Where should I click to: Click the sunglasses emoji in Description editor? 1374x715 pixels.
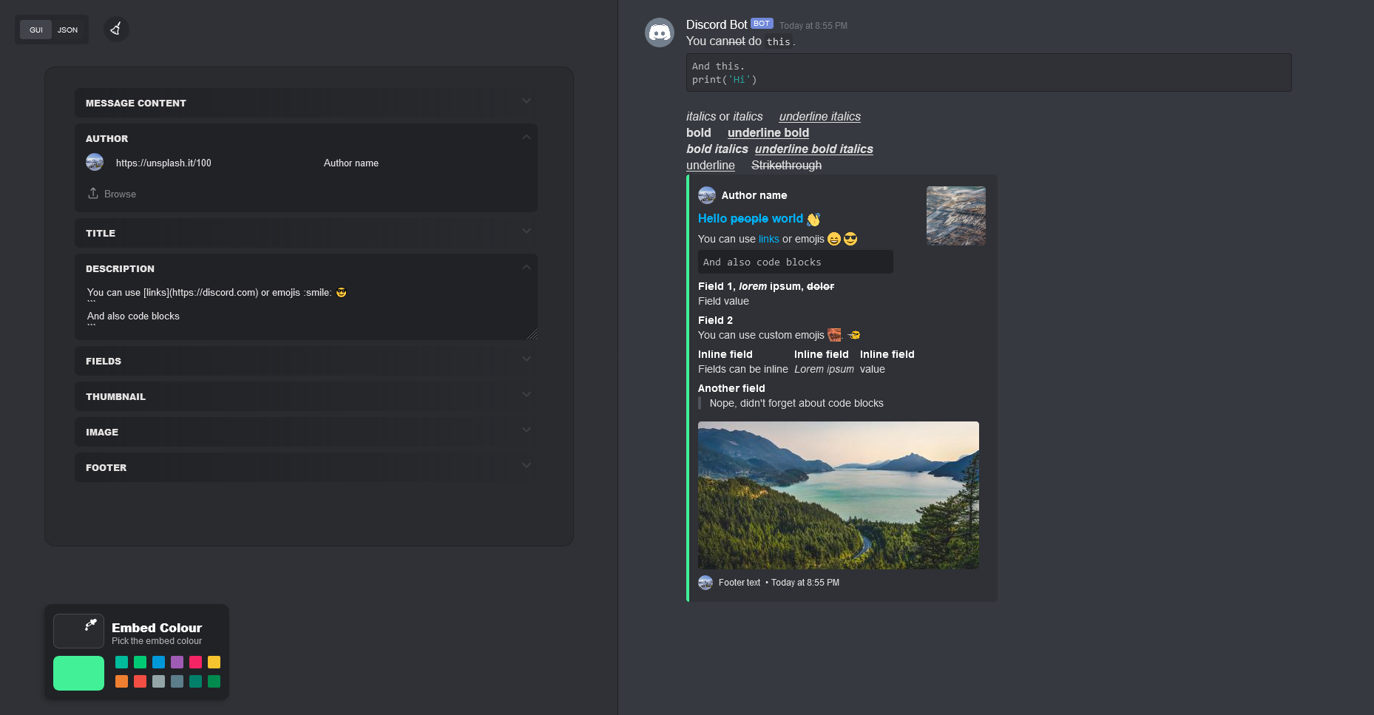(x=341, y=292)
